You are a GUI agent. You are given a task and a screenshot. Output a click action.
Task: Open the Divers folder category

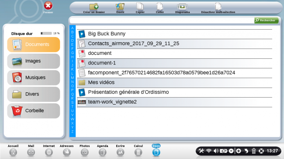34,94
